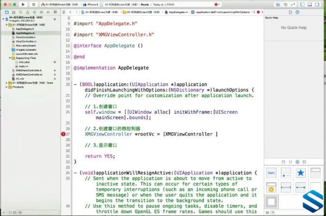Open the Project navigator folder icon

pos(7,13)
